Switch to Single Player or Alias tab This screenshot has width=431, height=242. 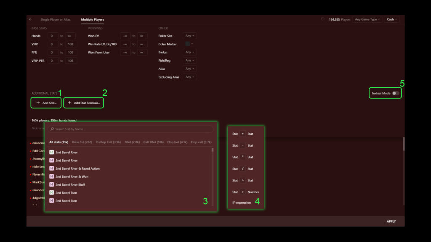click(55, 19)
